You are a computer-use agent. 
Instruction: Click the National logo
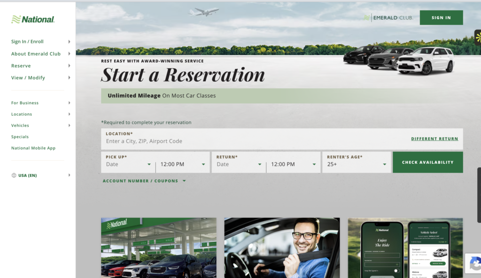point(33,19)
